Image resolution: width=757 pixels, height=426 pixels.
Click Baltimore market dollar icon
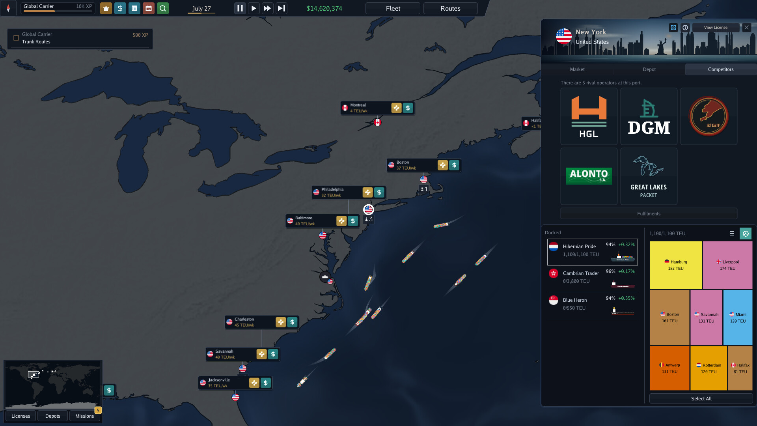coord(353,220)
